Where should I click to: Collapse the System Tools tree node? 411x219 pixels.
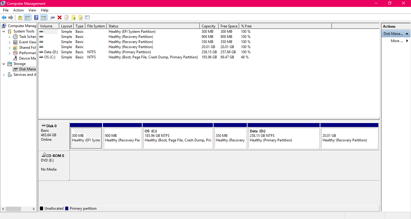pyautogui.click(x=4, y=31)
